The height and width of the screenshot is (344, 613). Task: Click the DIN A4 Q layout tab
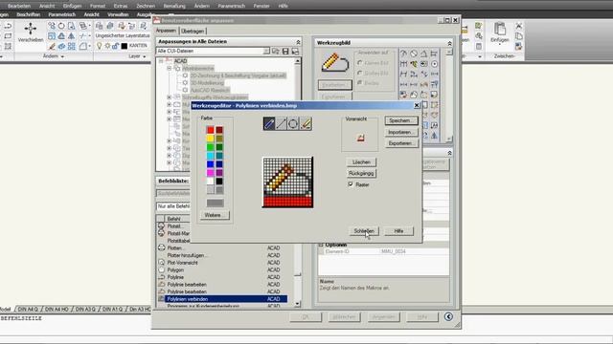(x=28, y=310)
